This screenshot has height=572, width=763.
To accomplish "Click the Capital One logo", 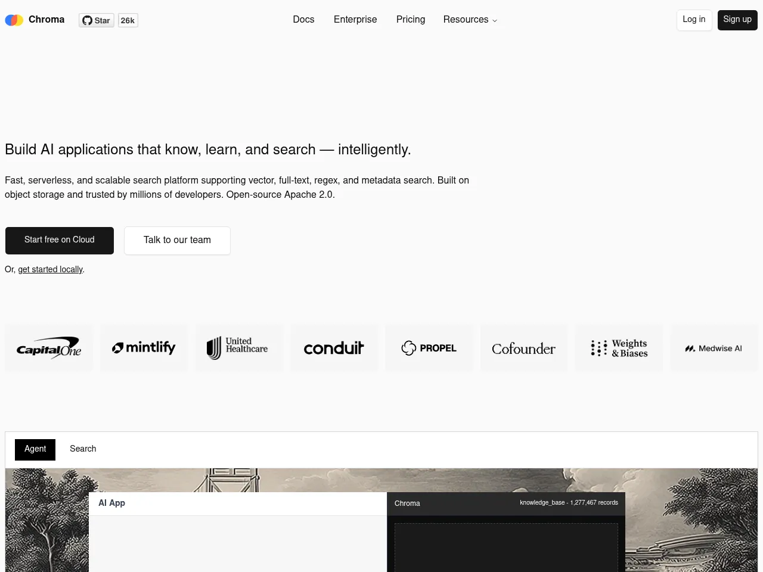I will coord(49,348).
